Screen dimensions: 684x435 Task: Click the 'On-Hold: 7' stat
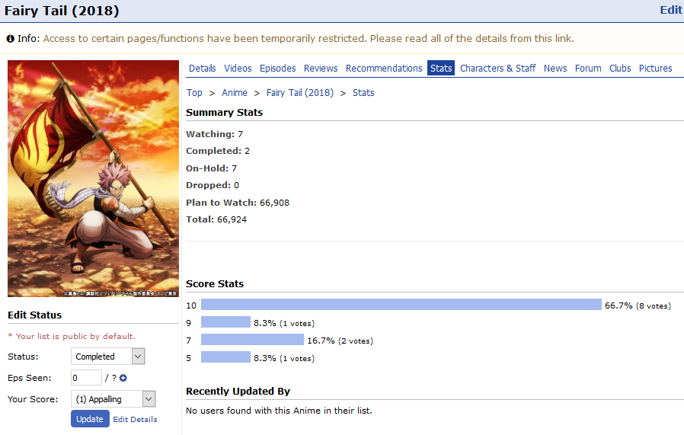point(212,168)
